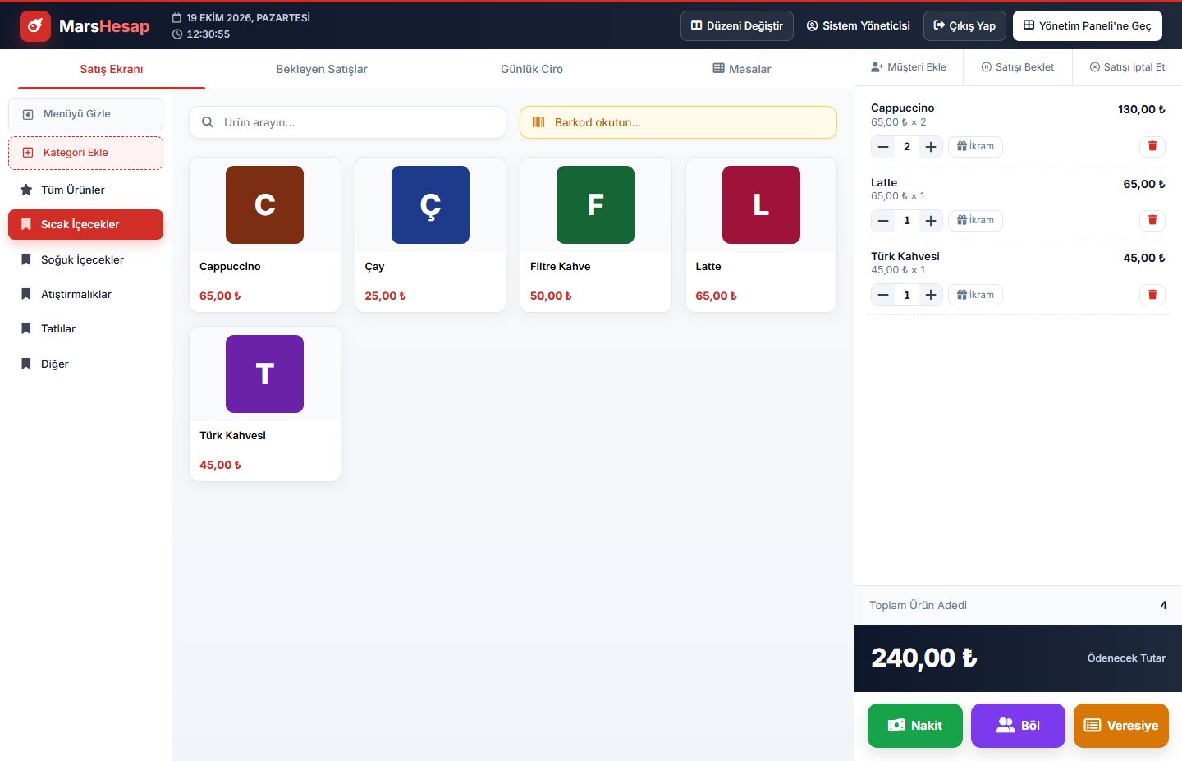Click Müşteri Ekle to add customer
The width and height of the screenshot is (1182, 761).
(x=909, y=67)
